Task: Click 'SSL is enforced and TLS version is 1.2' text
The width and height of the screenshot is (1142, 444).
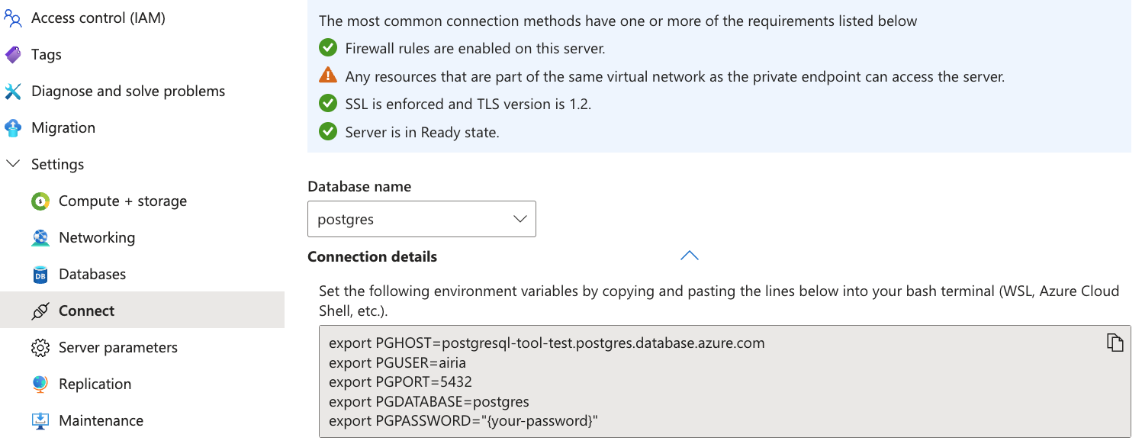Action: pyautogui.click(x=468, y=104)
